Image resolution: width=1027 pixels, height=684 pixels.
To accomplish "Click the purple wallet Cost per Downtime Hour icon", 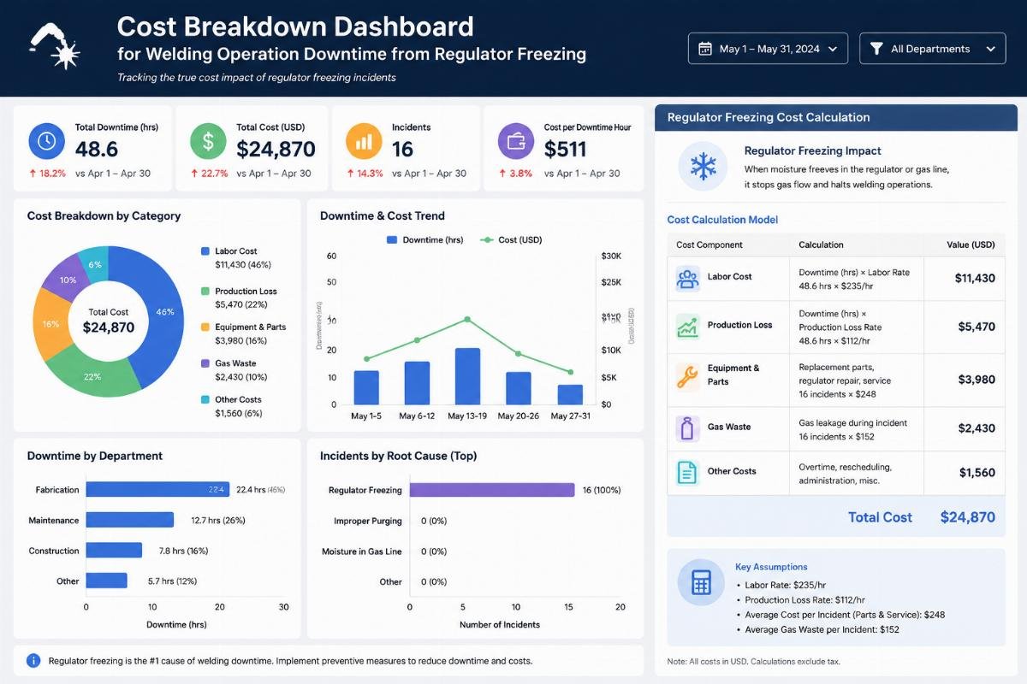I will (x=516, y=141).
